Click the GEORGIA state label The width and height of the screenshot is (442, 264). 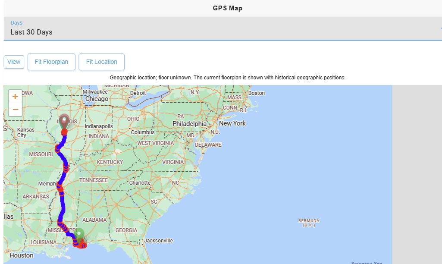tap(126, 230)
